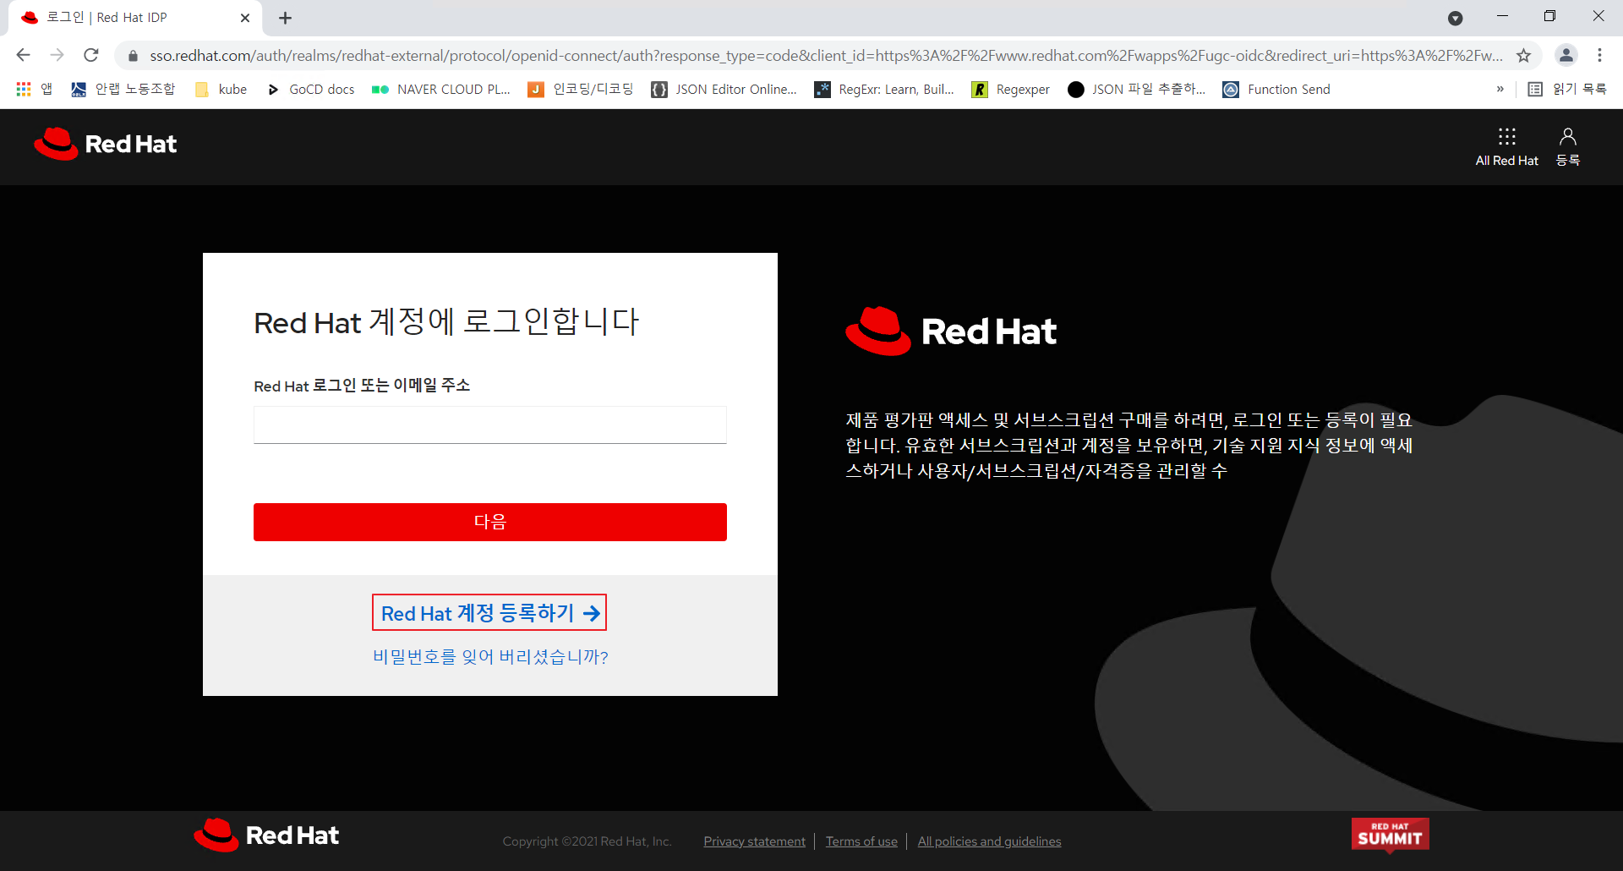This screenshot has width=1623, height=871.
Task: Click the Chrome tab search dropdown icon
Action: click(1455, 18)
